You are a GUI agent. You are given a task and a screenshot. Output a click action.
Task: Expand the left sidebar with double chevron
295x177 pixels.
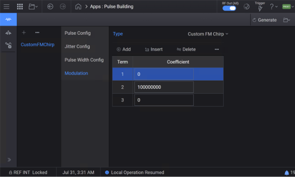(9, 160)
